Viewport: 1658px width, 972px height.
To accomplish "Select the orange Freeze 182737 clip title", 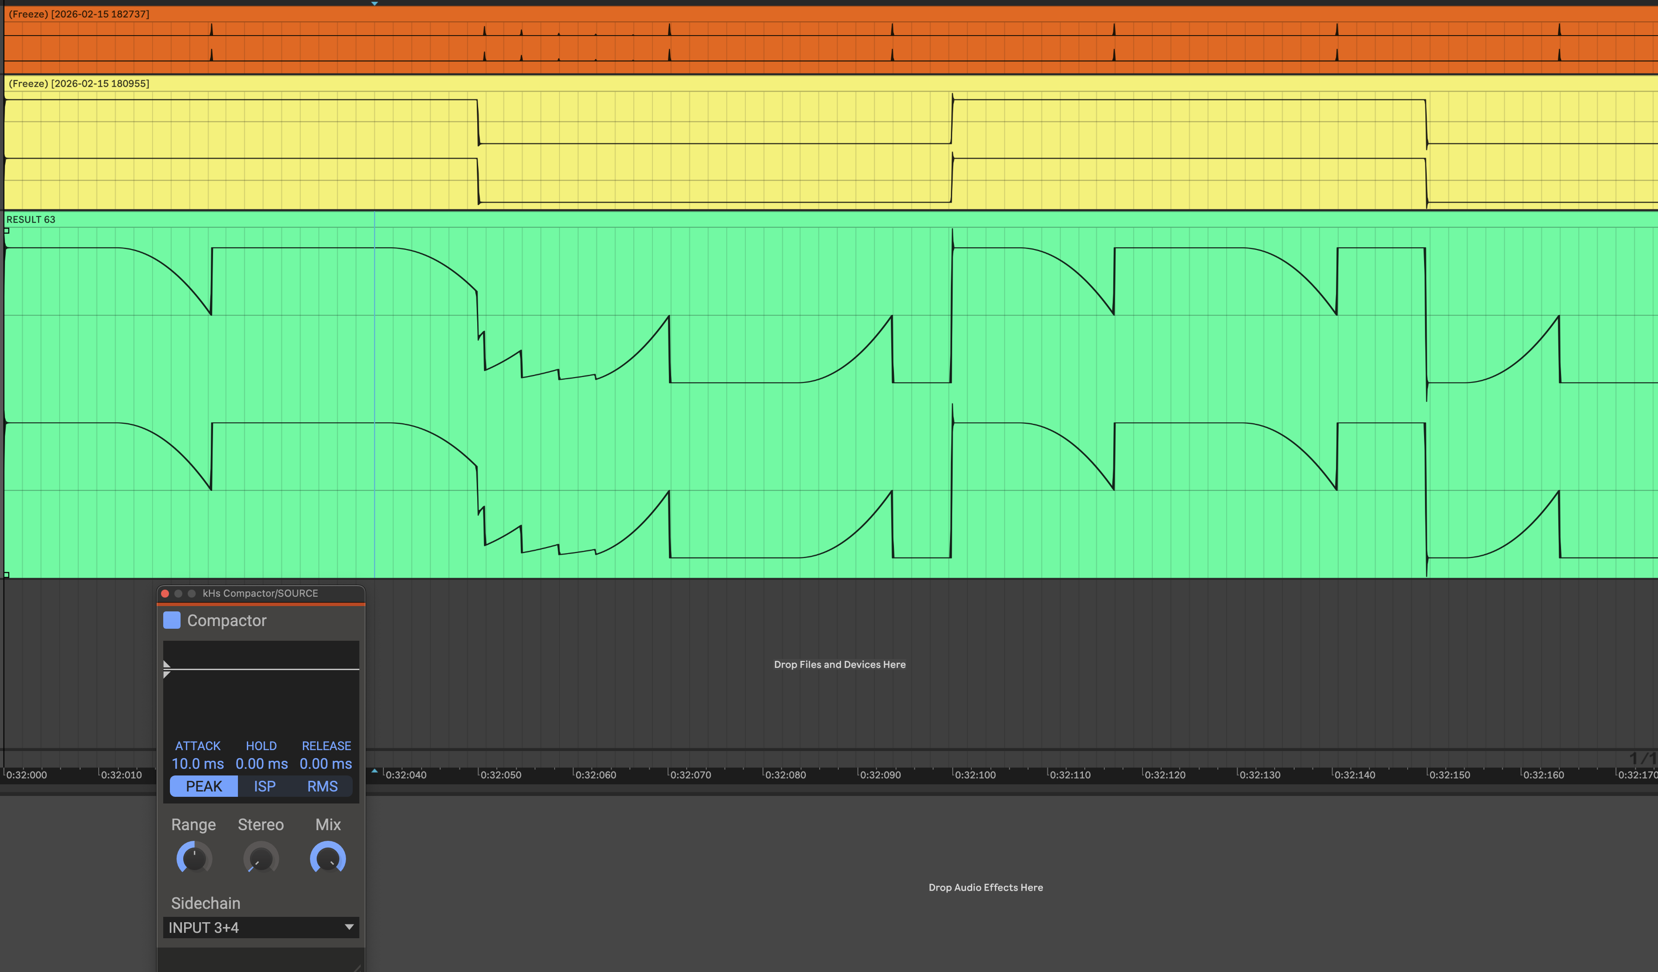I will [x=79, y=14].
